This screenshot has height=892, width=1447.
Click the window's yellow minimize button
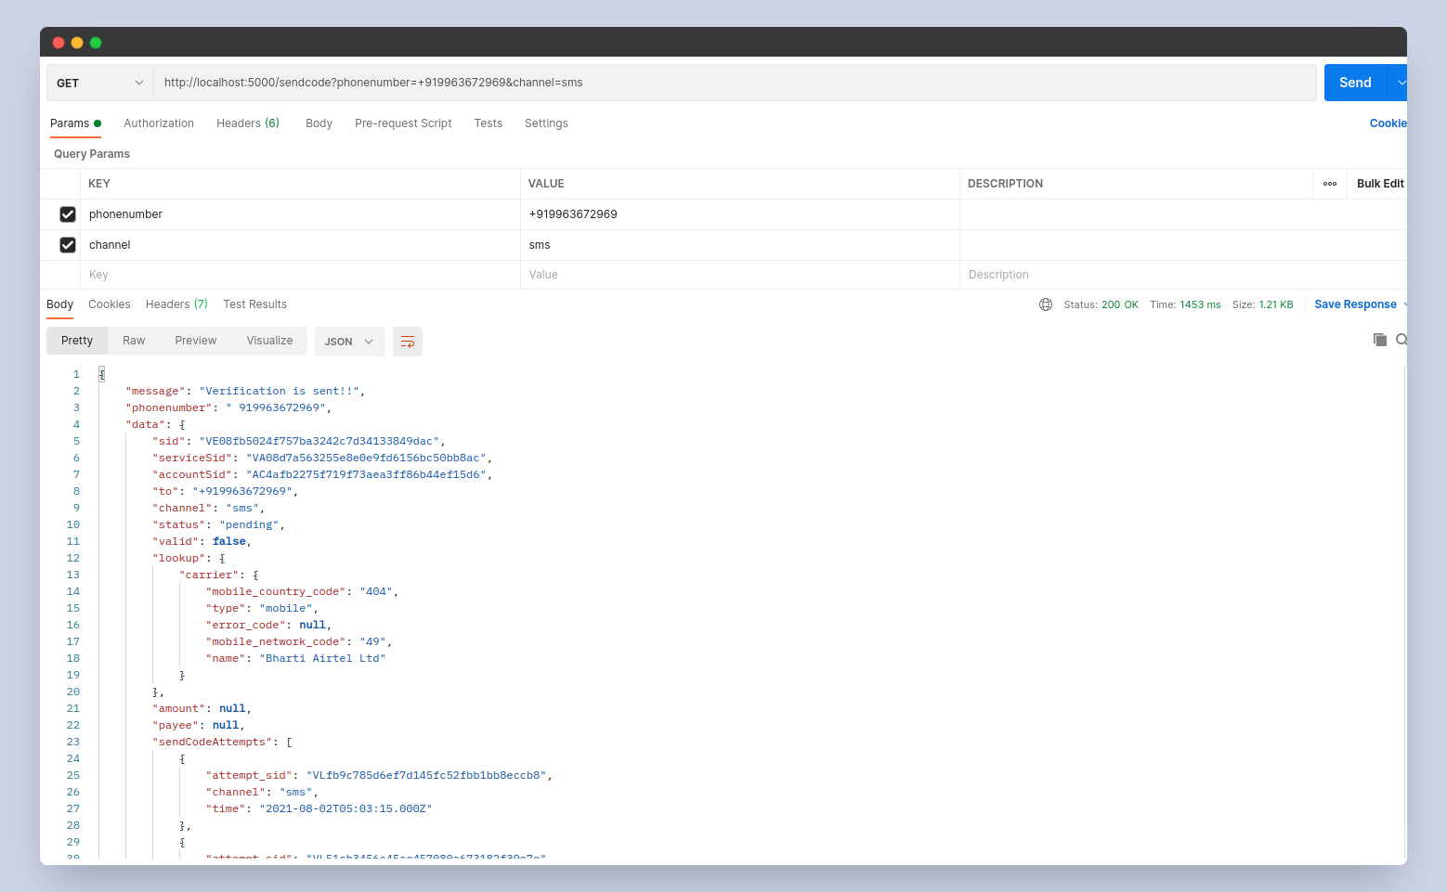pos(77,43)
